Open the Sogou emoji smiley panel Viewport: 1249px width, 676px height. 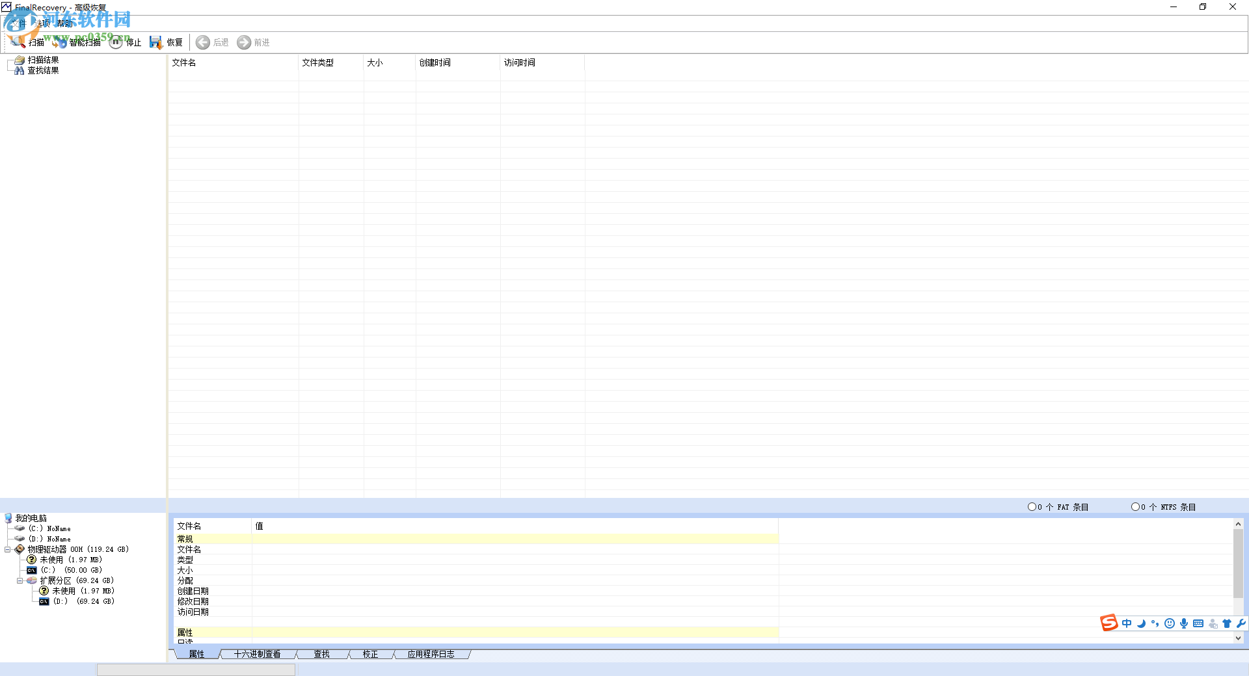(x=1170, y=623)
